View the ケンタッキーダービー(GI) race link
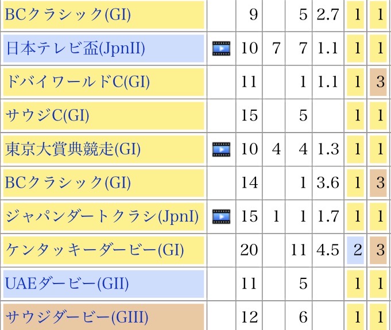Image resolution: width=391 pixels, height=330 pixels. [x=94, y=250]
